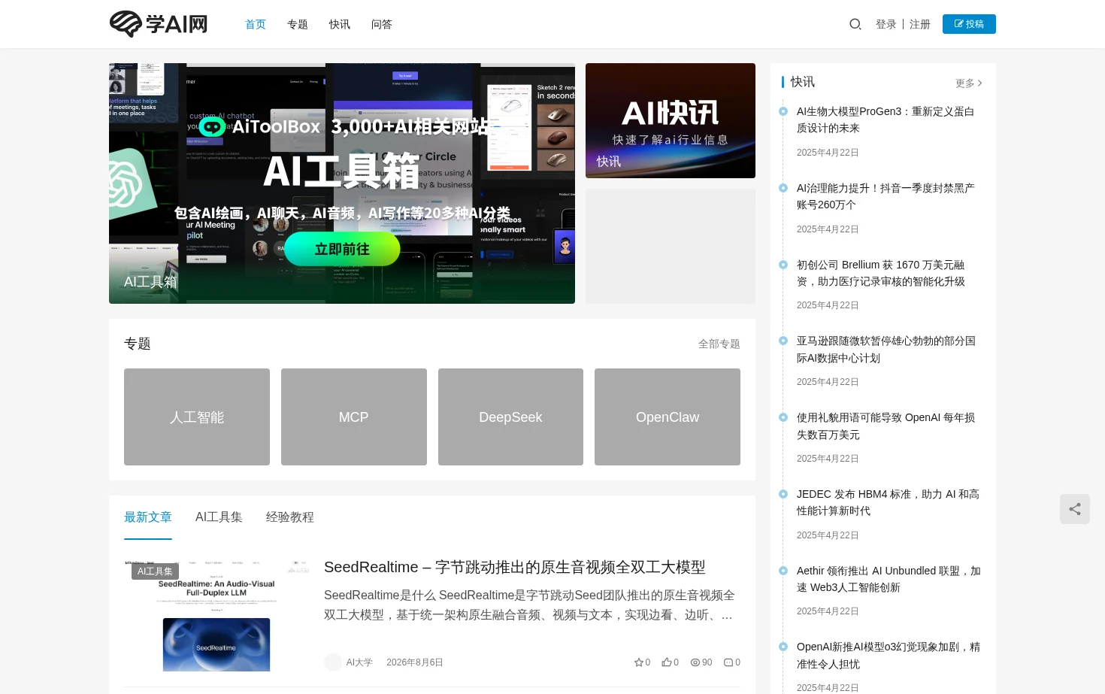Screen dimensions: 1105x694
Task: Click the floating share icon button
Action: [1075, 509]
